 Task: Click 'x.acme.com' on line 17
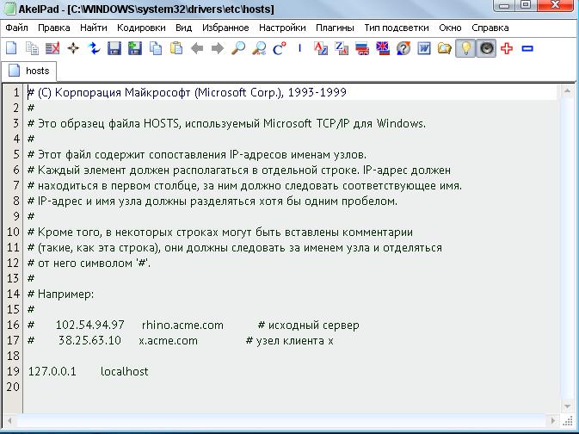pyautogui.click(x=168, y=340)
